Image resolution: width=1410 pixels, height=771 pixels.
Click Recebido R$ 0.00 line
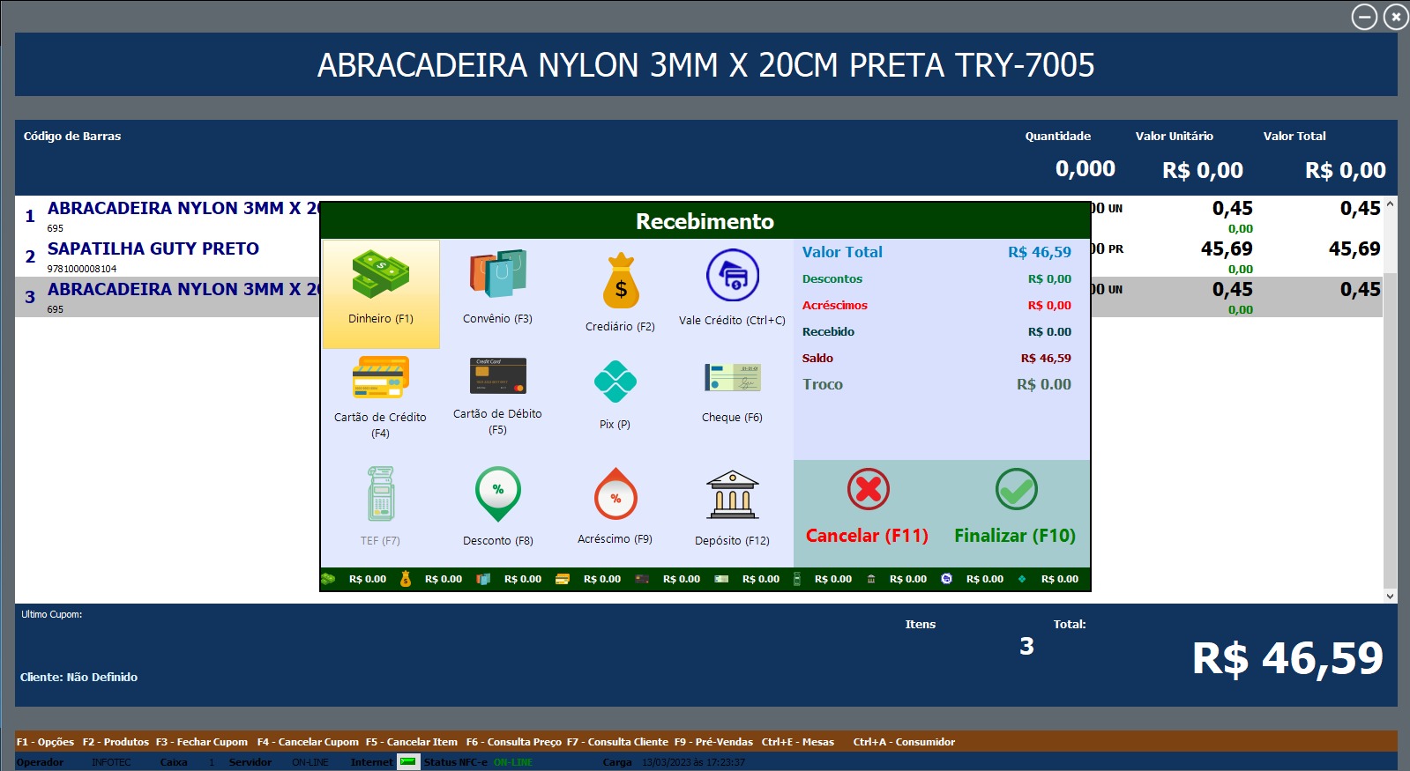(936, 332)
